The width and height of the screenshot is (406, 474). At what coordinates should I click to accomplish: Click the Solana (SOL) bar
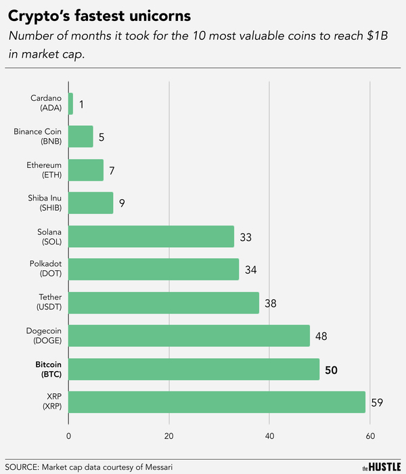152,236
